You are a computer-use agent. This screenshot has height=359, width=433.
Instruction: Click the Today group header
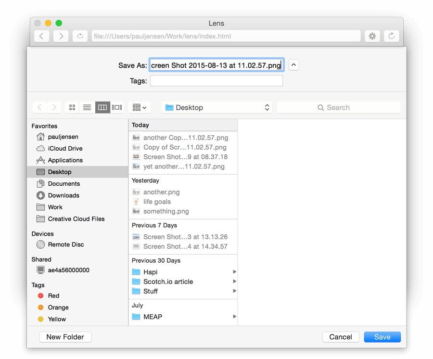[183, 125]
